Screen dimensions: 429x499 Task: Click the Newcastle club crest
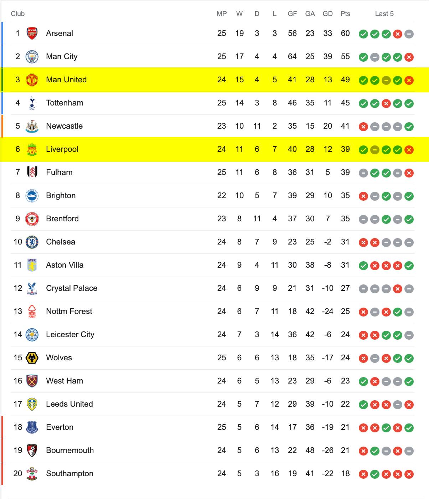click(x=32, y=126)
